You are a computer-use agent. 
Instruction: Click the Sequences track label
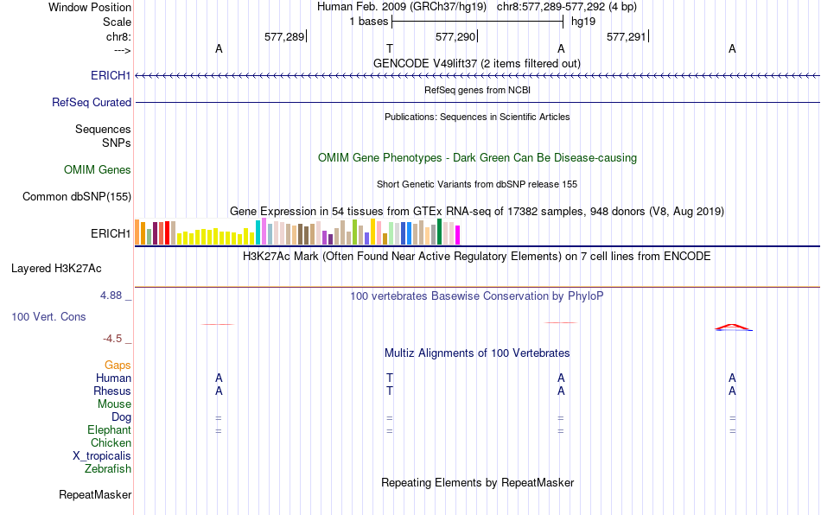[x=103, y=130]
